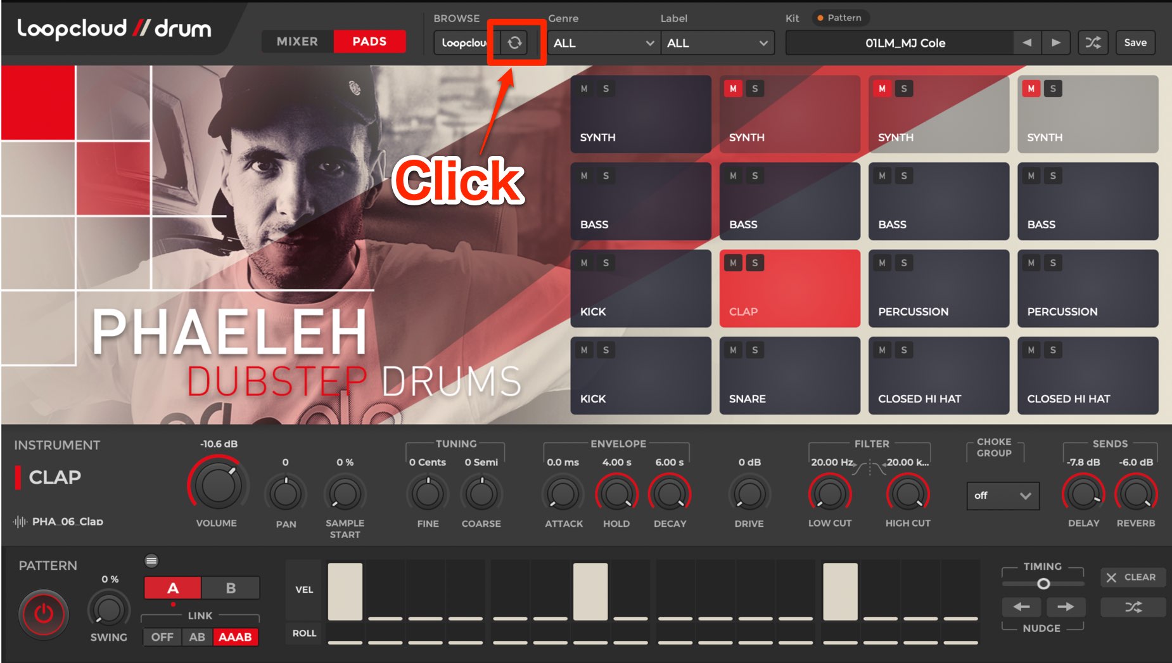Click the Save button
This screenshot has width=1172, height=663.
pyautogui.click(x=1135, y=42)
